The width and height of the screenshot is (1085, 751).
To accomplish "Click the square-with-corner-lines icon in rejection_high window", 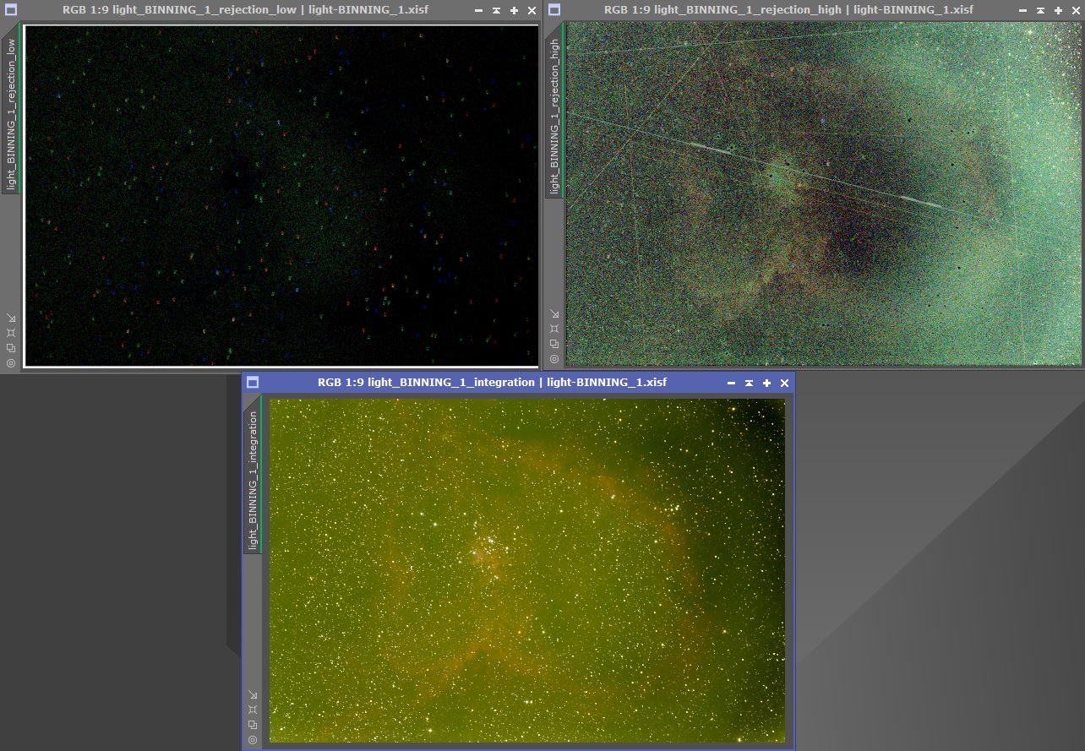I will tap(554, 329).
